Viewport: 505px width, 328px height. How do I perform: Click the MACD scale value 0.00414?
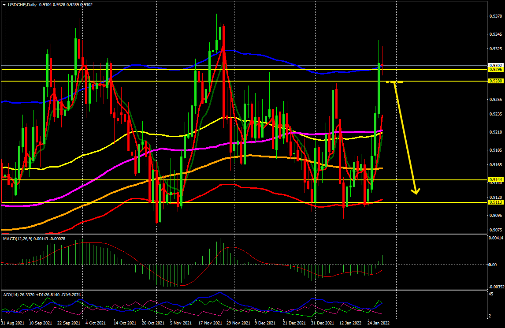pos(496,238)
